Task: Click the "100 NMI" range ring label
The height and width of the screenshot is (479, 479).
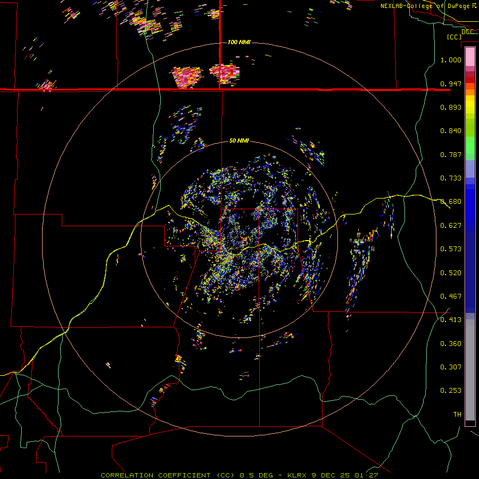Action: tap(239, 42)
